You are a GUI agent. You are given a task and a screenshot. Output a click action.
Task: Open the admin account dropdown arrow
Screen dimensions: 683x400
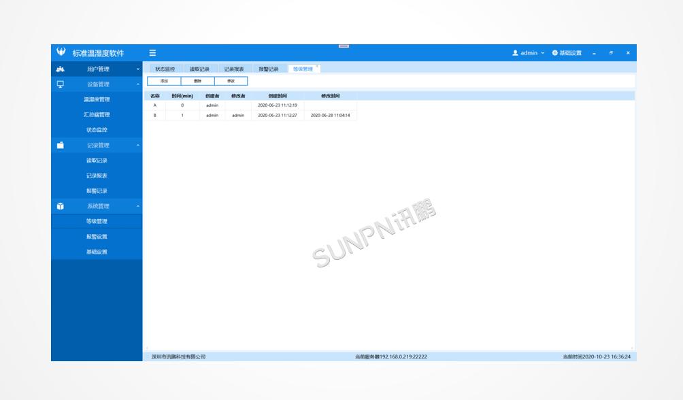tap(542, 53)
